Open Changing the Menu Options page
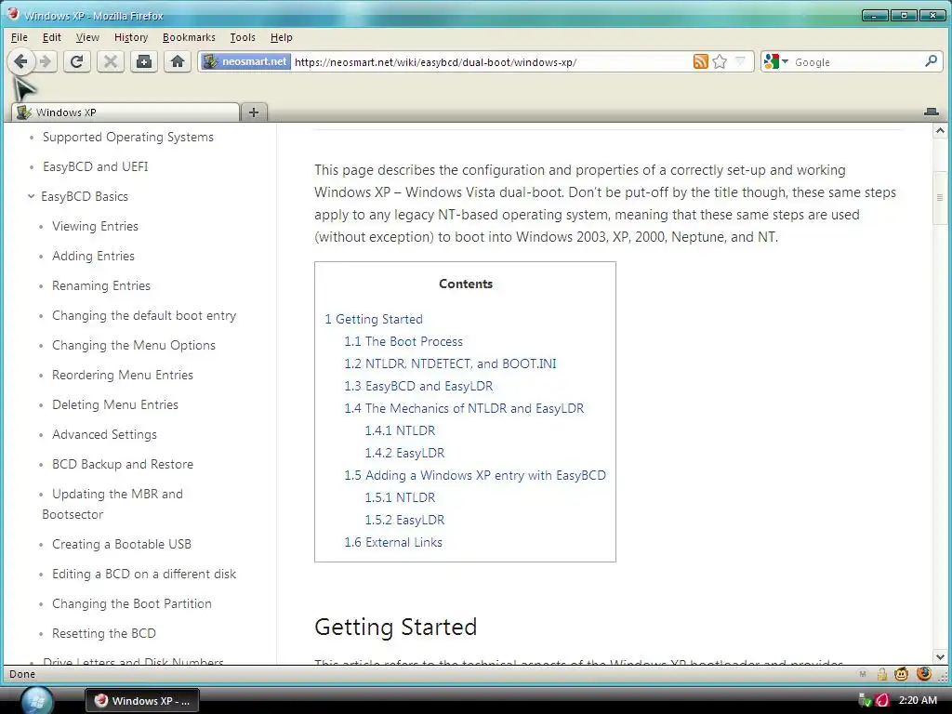The height and width of the screenshot is (714, 952). click(134, 345)
